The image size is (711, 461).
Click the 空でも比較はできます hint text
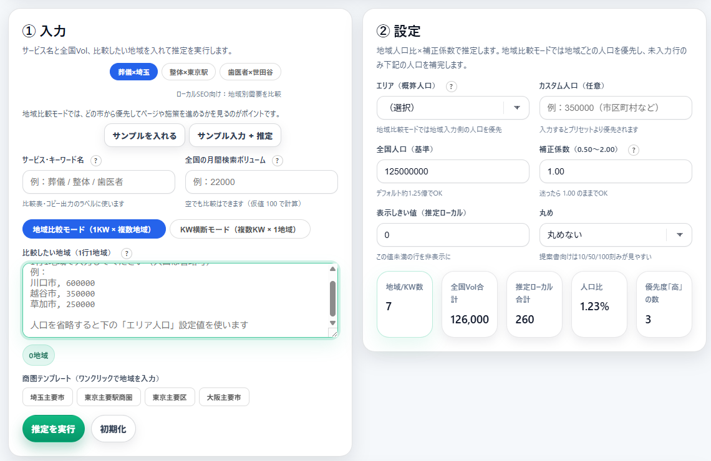click(x=243, y=204)
